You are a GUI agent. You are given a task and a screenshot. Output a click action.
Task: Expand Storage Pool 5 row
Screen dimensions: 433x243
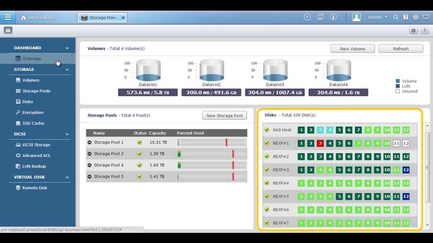[x=90, y=177]
